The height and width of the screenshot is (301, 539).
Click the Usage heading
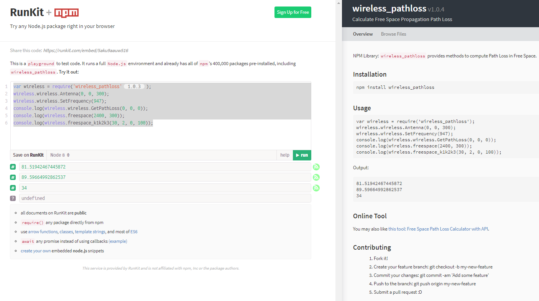362,108
